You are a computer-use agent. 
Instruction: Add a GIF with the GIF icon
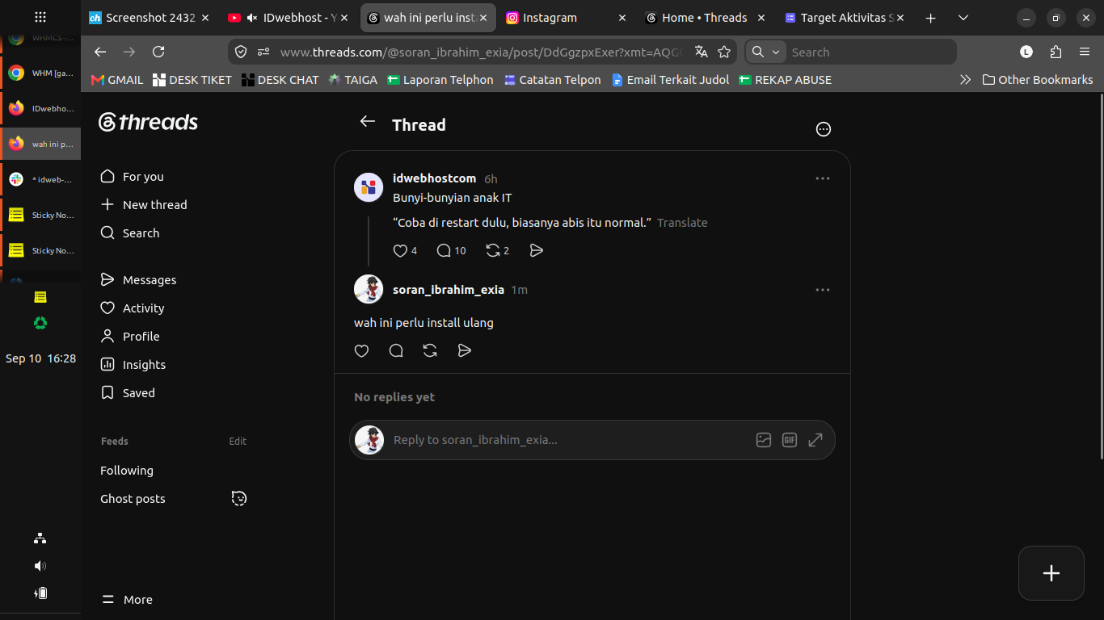point(790,440)
